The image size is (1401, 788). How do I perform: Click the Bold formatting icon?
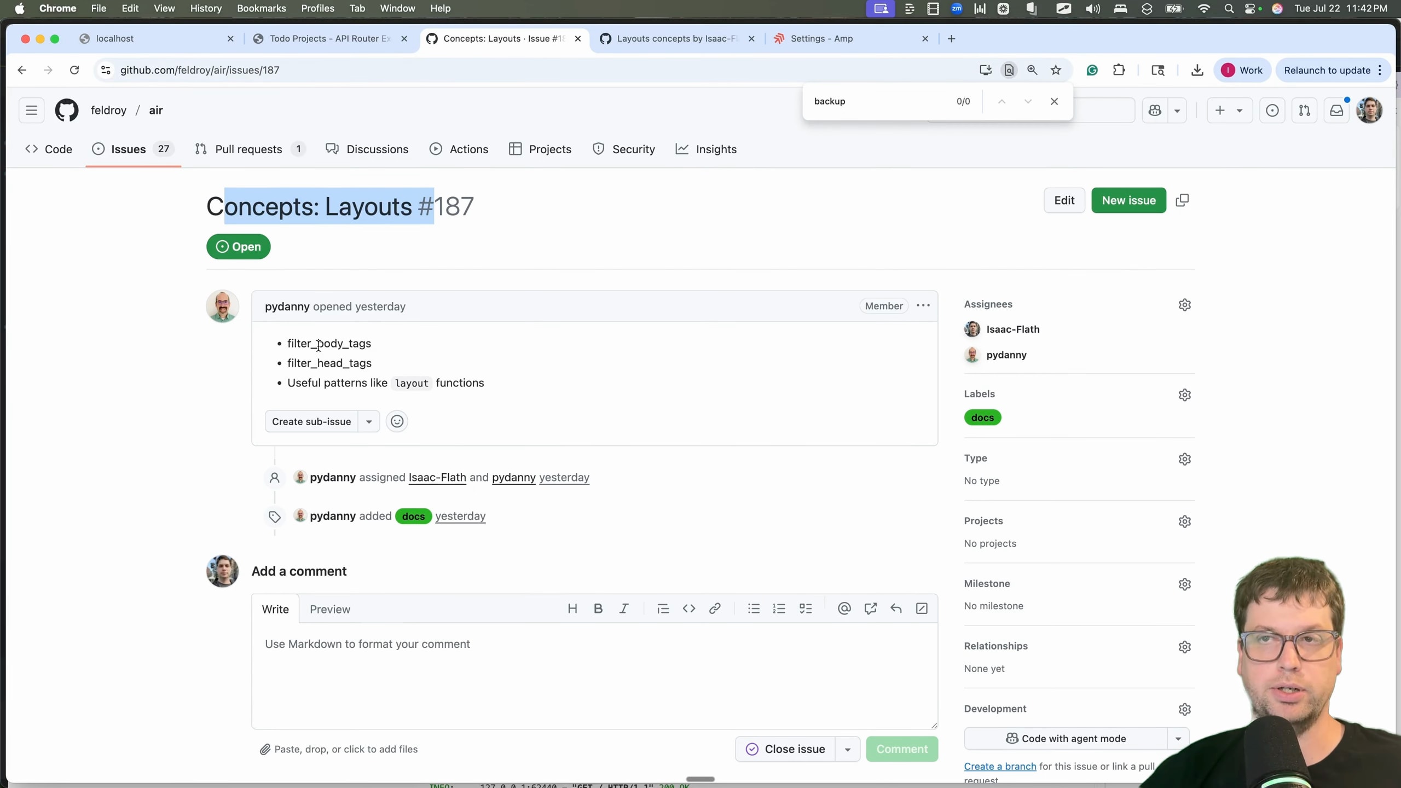click(598, 609)
